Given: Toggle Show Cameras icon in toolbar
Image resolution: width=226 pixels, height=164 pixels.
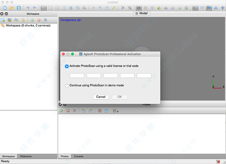Looking at the screenshot, I should pos(195,8).
